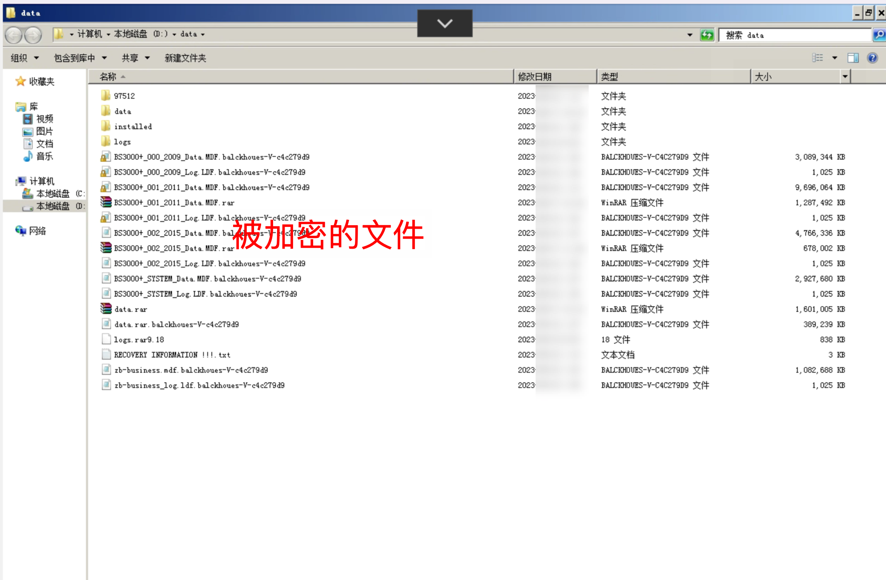Screen dimensions: 886x580
Task: Toggle the preview pane icon
Action: [853, 58]
